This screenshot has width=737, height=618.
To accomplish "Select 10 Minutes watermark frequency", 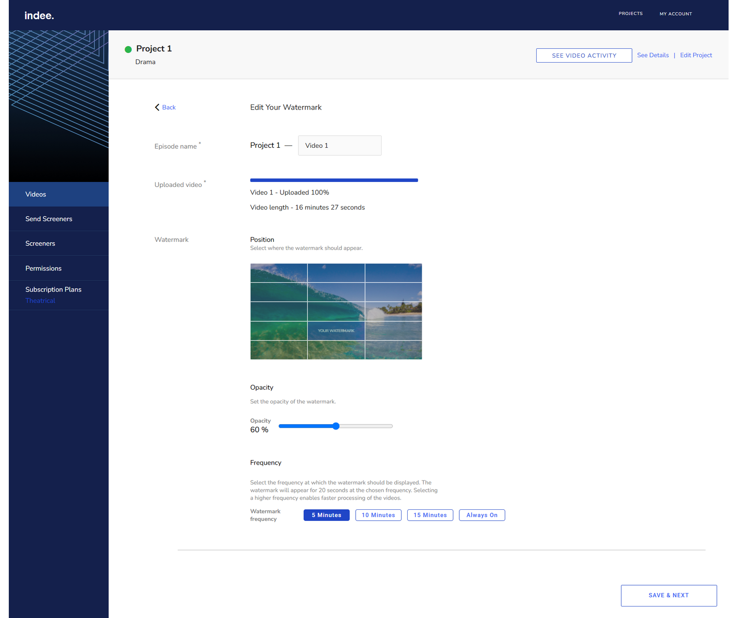I will pyautogui.click(x=378, y=515).
